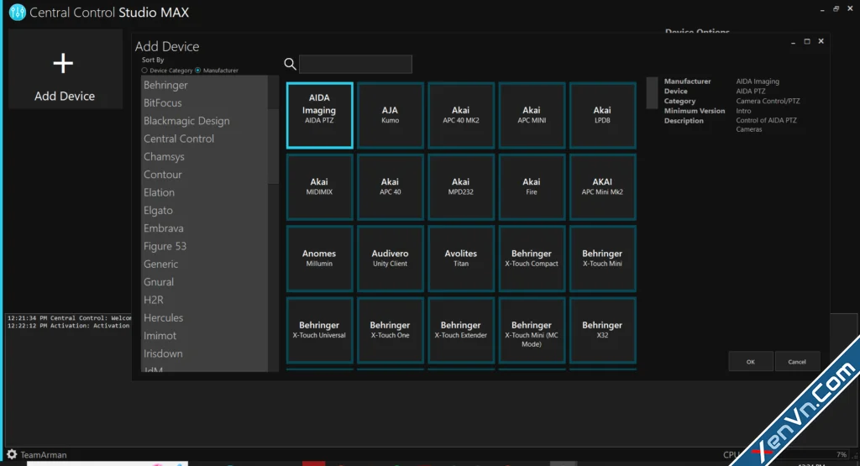Select the AJA Kumo device tile
This screenshot has height=466, width=860.
click(390, 116)
